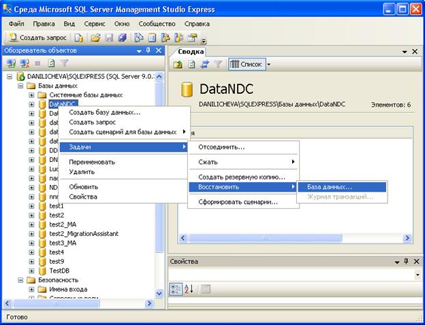Click Disconnect icon in Object Explorer toolbar

click(25, 63)
